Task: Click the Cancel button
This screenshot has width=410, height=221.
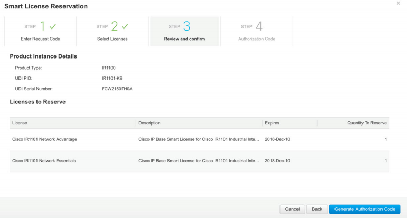Action: (x=292, y=209)
